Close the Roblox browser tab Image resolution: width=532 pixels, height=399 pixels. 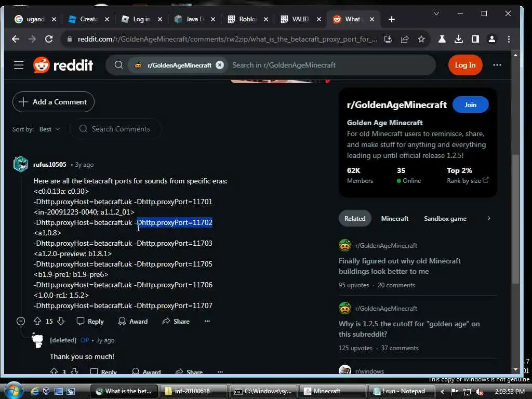coord(266,19)
